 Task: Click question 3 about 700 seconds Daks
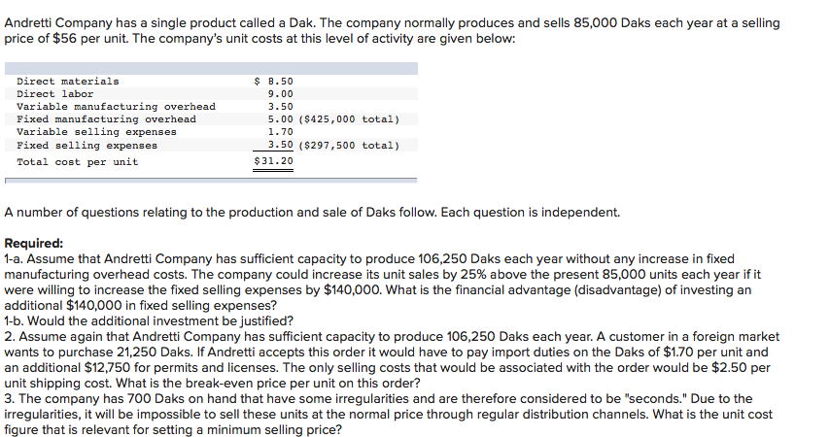(x=389, y=415)
